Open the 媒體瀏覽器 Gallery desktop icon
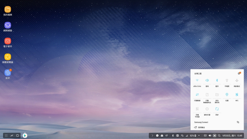 [x=7, y=58]
